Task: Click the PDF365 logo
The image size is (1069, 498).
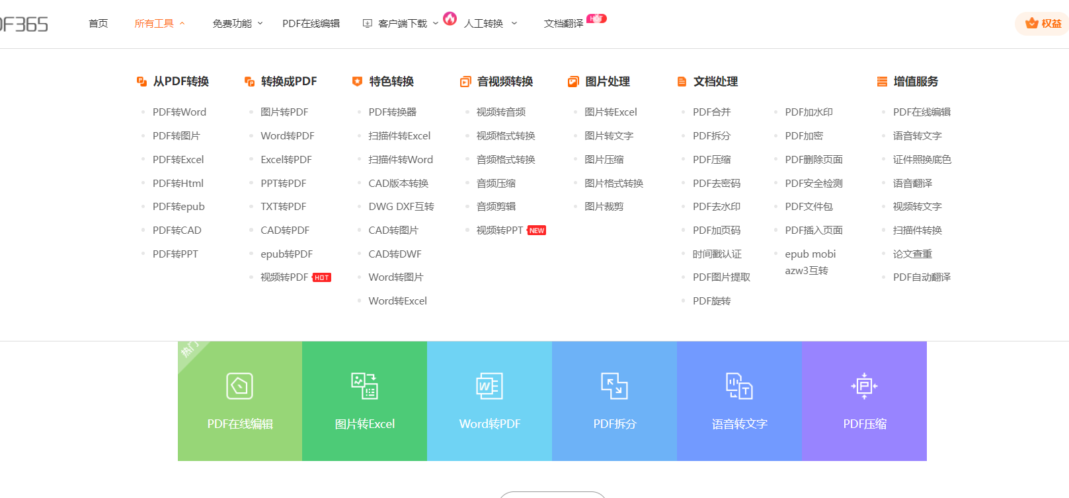Action: pyautogui.click(x=24, y=24)
